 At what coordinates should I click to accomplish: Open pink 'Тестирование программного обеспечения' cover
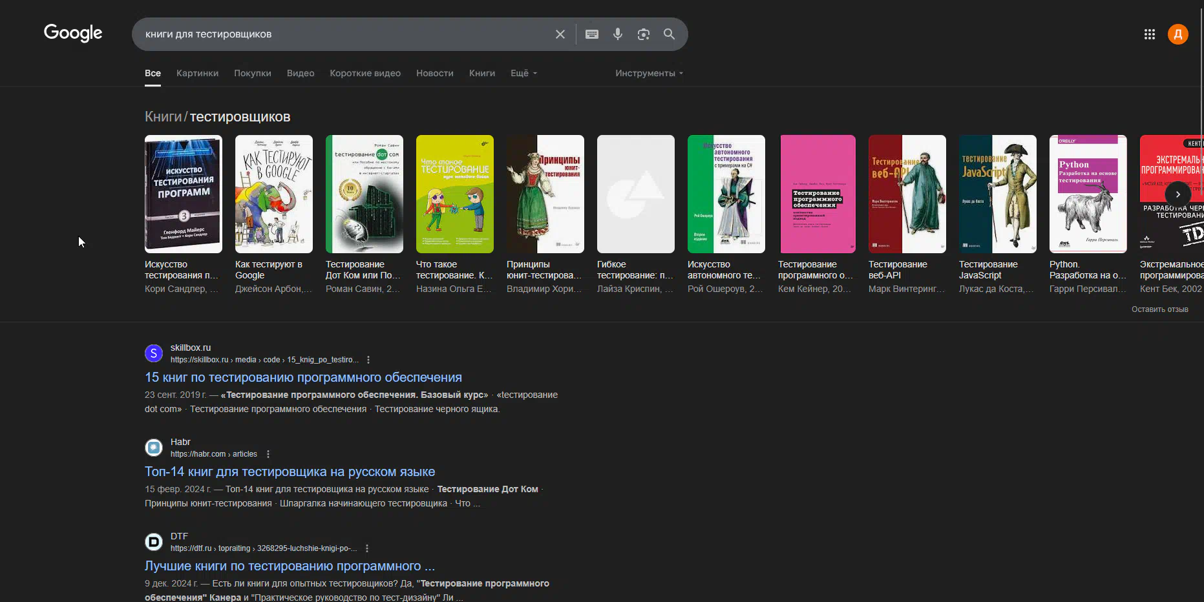click(x=817, y=194)
